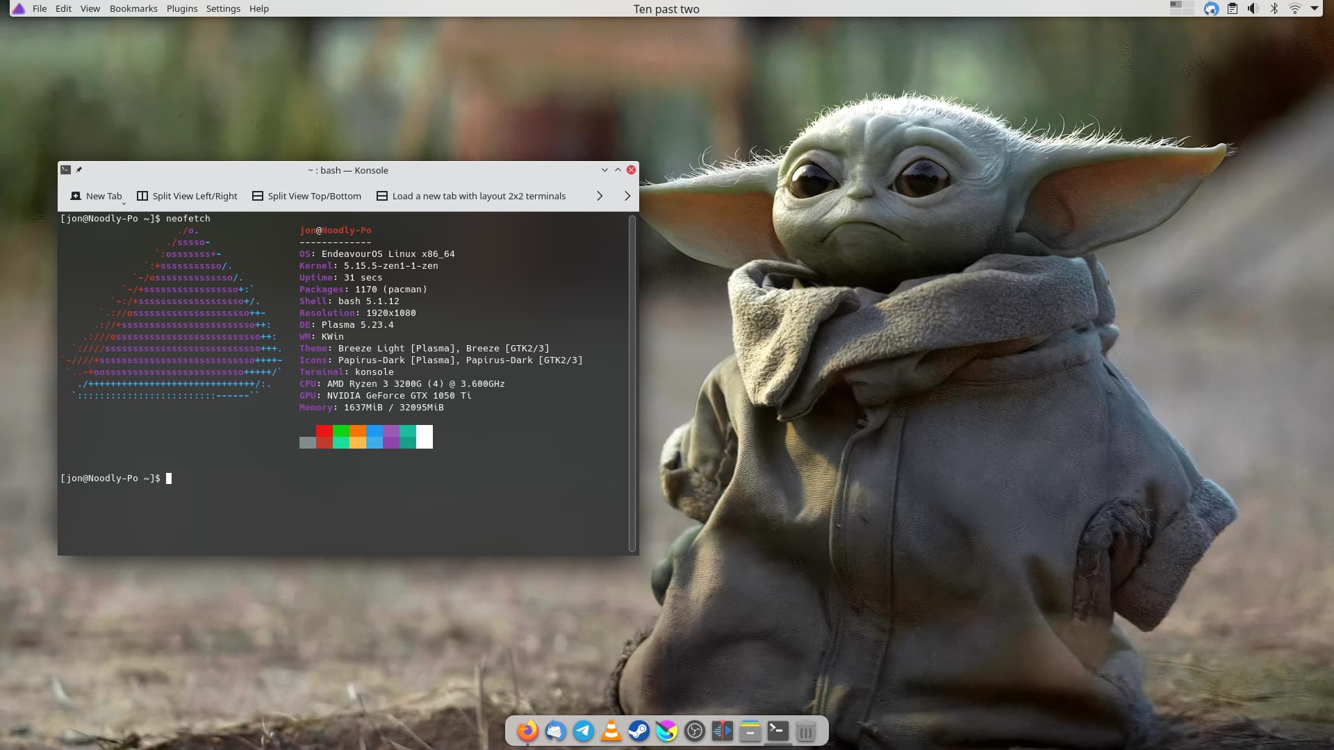
Task: Launch Steam from the dock
Action: (x=639, y=731)
